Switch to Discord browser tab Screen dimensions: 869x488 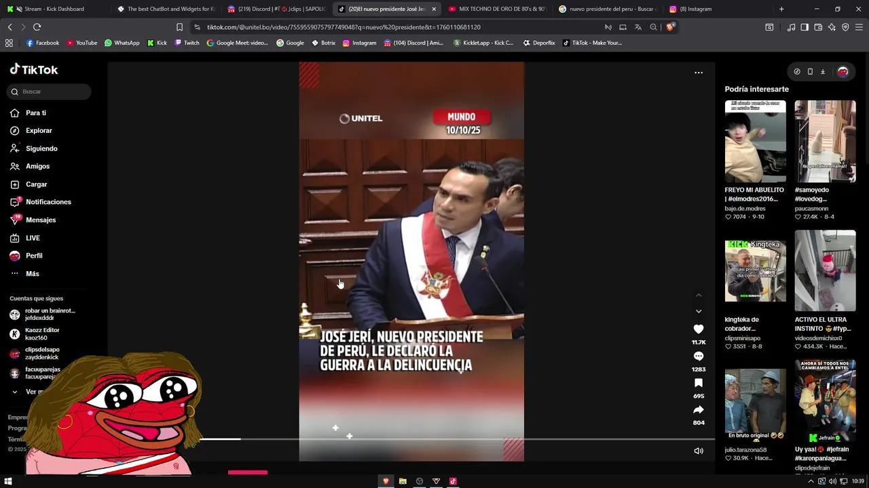[x=276, y=9]
